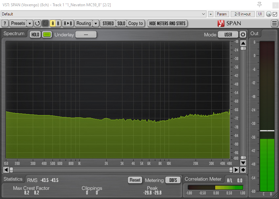Click the undo arrow icon

pos(37,24)
